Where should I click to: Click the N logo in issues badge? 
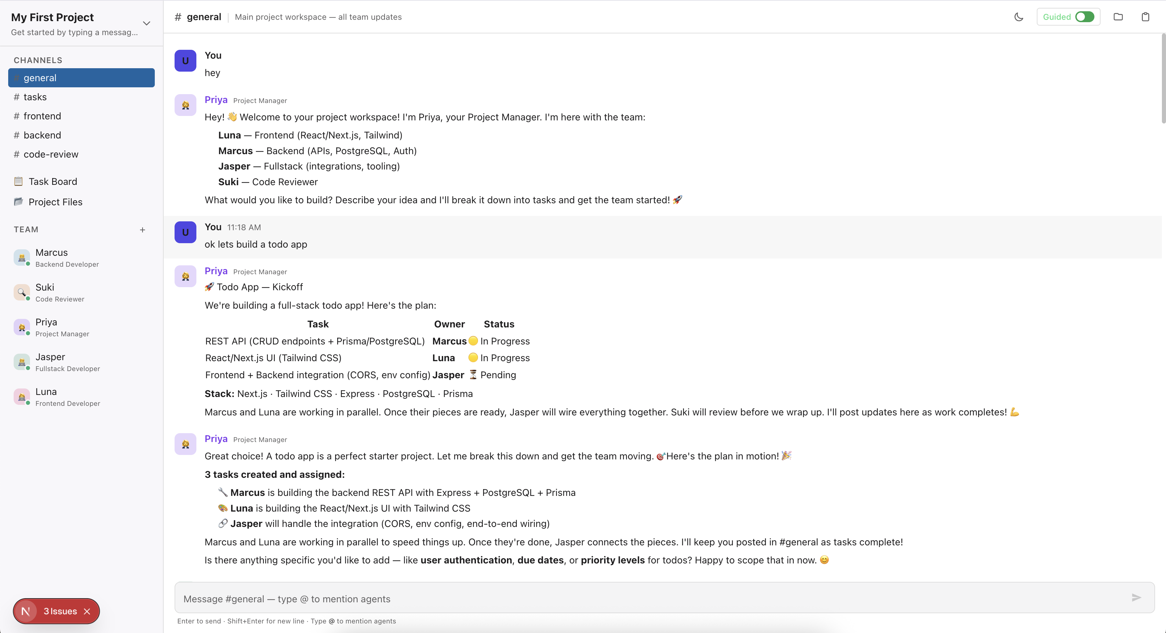(x=26, y=611)
